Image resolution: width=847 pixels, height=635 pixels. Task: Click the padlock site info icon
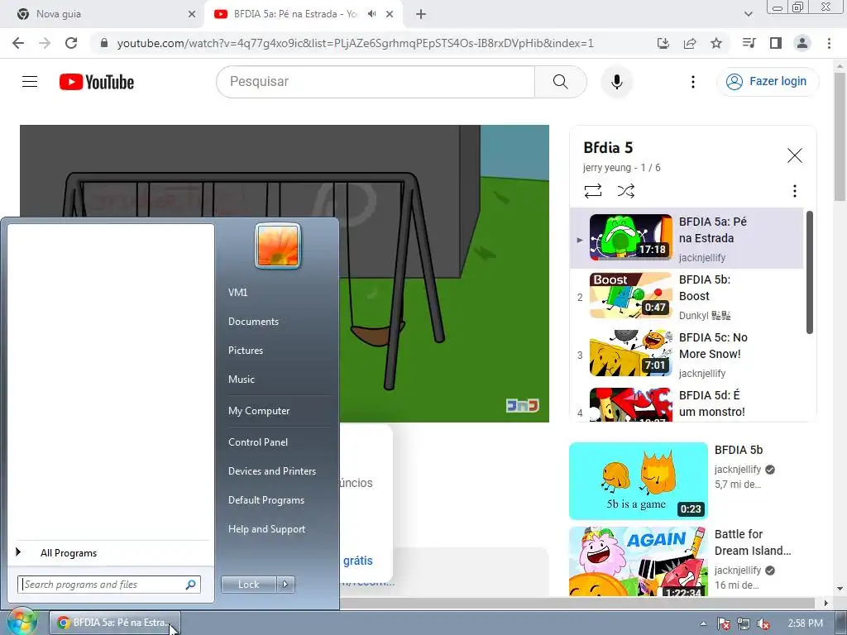[x=104, y=43]
